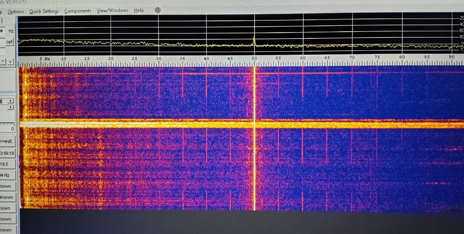This screenshot has width=464, height=234.
Task: Click the opt button beside the spectrum
Action: [x=9, y=42]
